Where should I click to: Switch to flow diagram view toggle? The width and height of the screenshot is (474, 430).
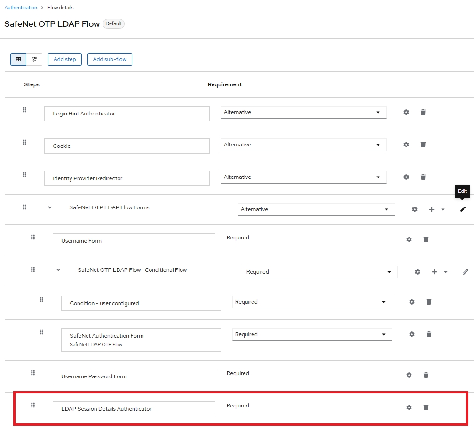tap(34, 60)
